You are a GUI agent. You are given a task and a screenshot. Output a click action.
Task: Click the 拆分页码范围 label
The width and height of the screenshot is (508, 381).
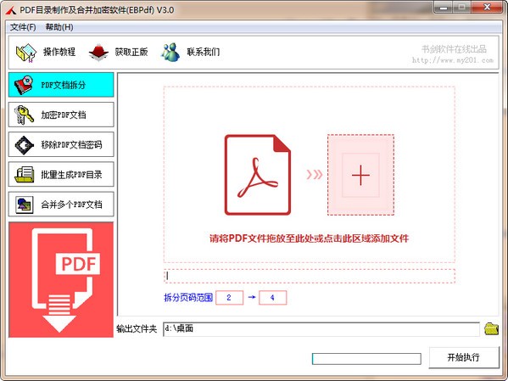(x=188, y=298)
